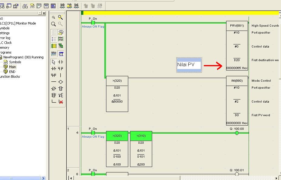
Task: Toggle the ladder grid display
Action: click(54, 32)
